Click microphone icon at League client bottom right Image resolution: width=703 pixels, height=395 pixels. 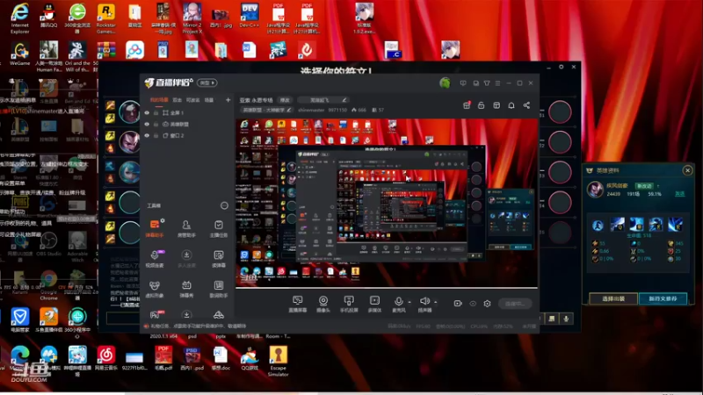click(x=566, y=319)
